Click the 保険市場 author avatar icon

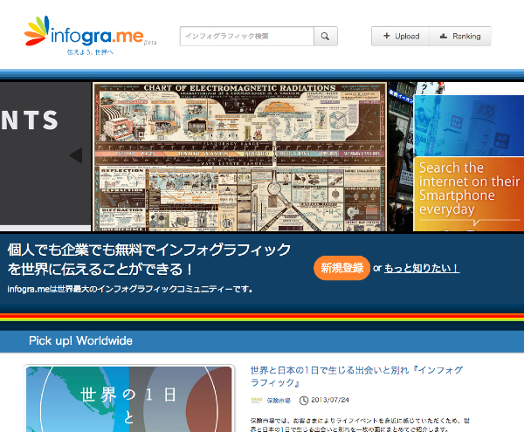[257, 400]
